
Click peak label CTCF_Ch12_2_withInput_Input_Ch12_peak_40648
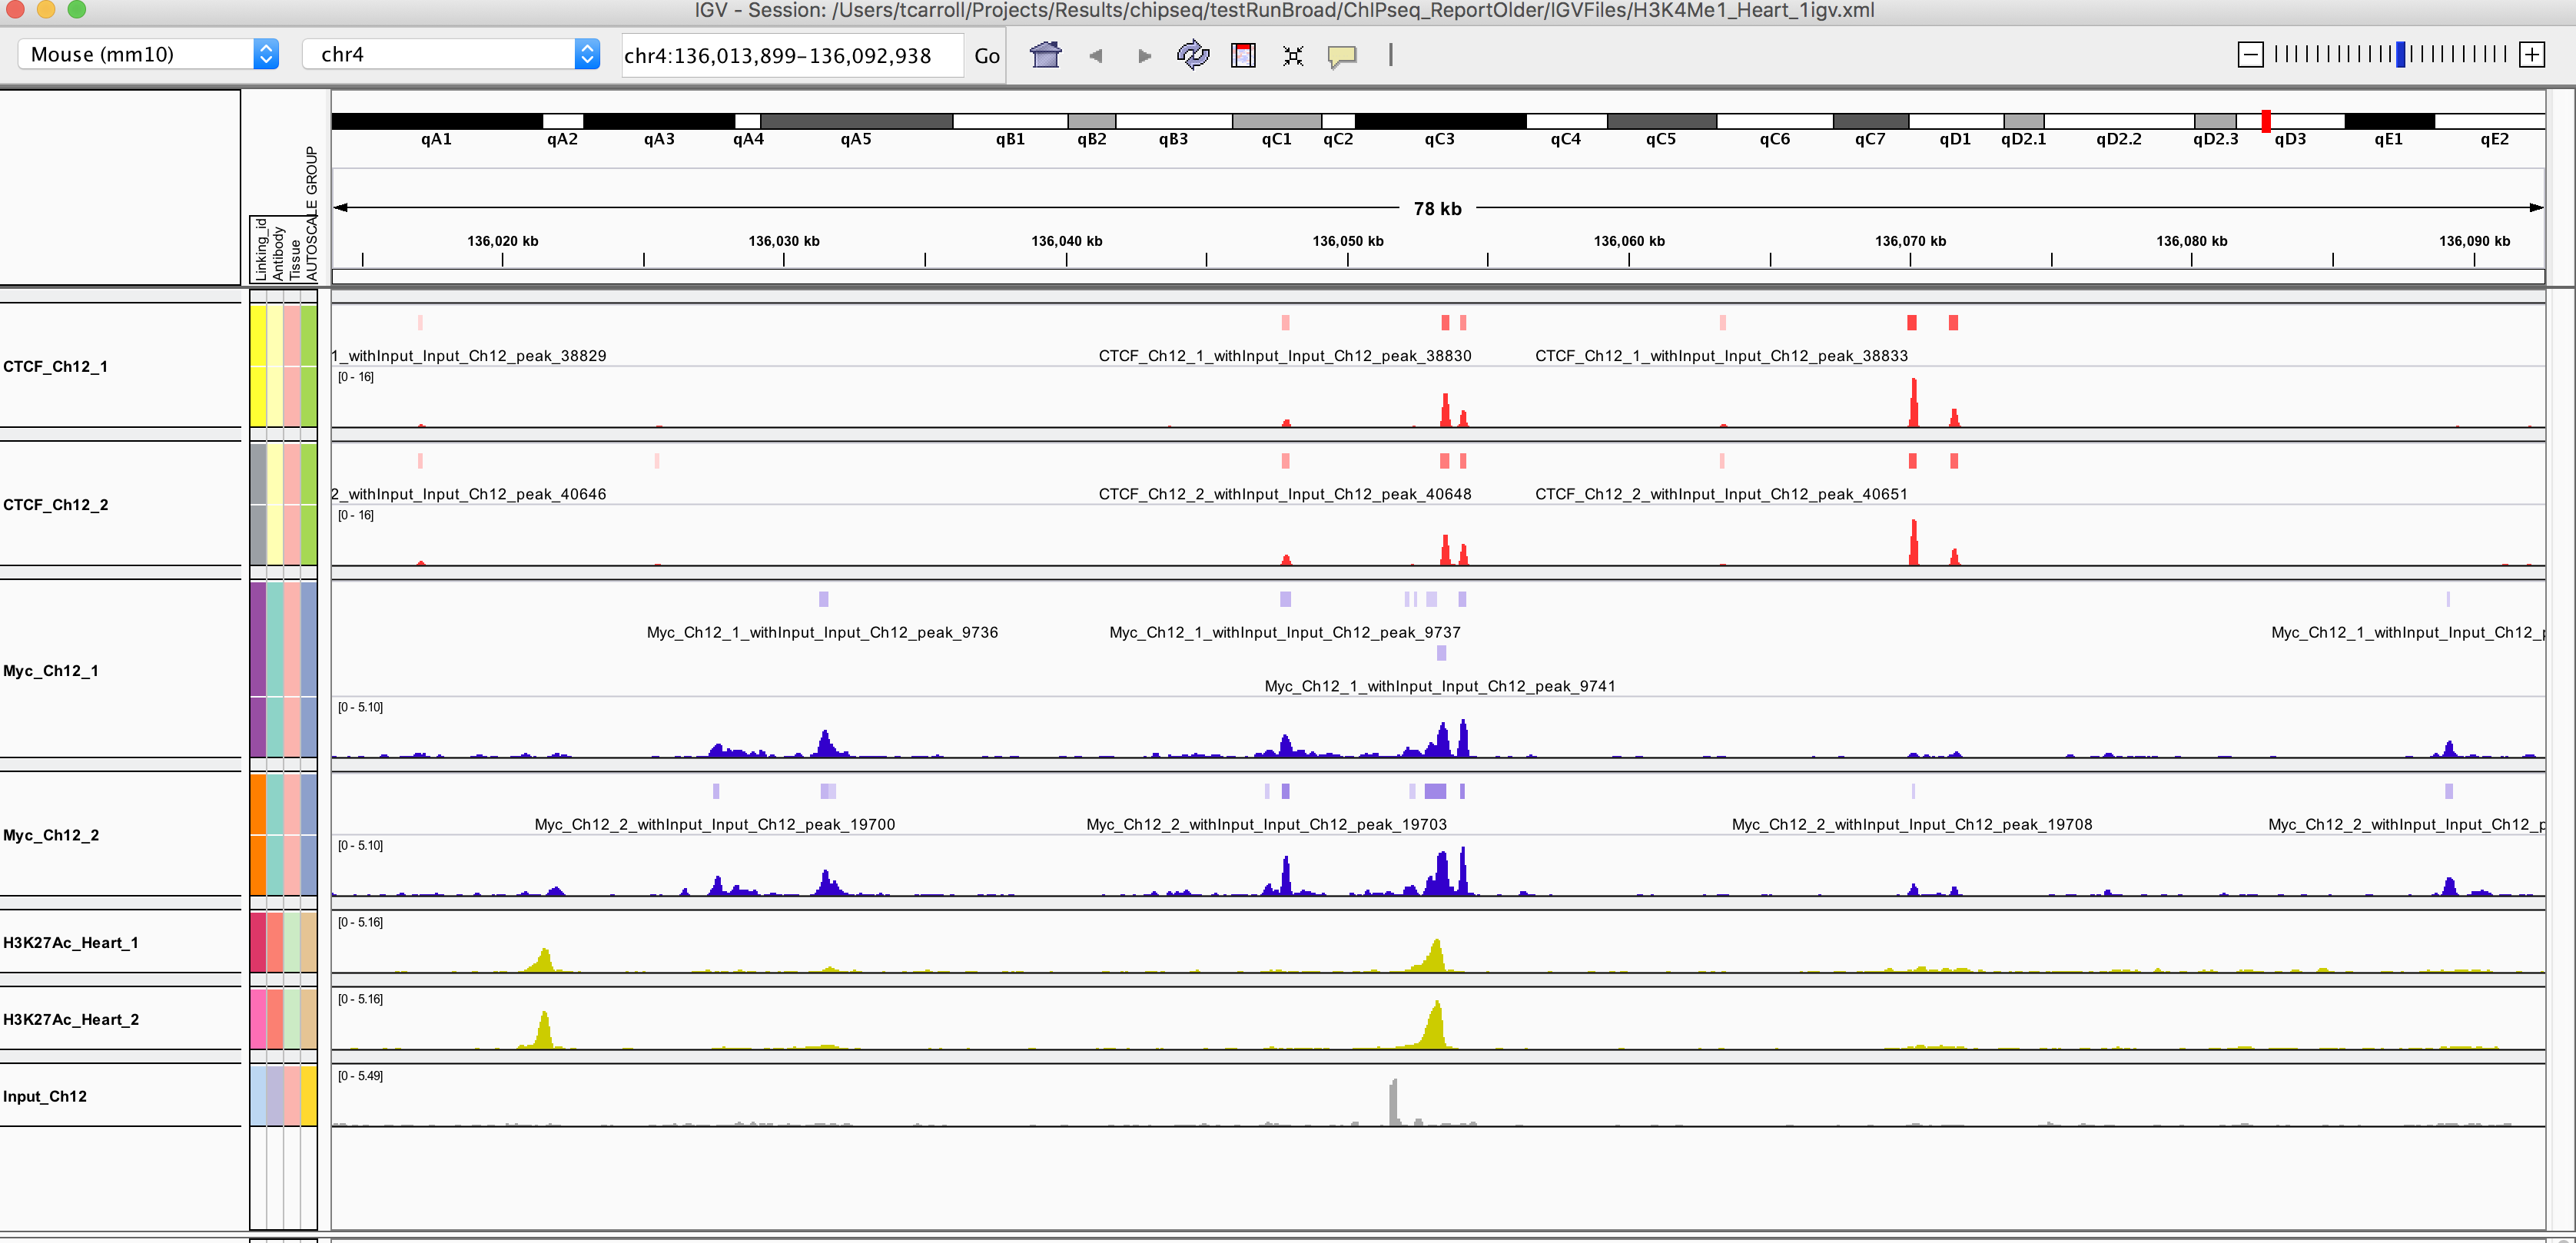point(1285,494)
